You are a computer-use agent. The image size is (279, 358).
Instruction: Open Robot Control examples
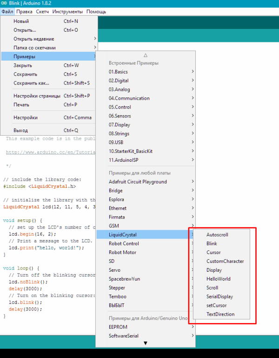point(146,244)
